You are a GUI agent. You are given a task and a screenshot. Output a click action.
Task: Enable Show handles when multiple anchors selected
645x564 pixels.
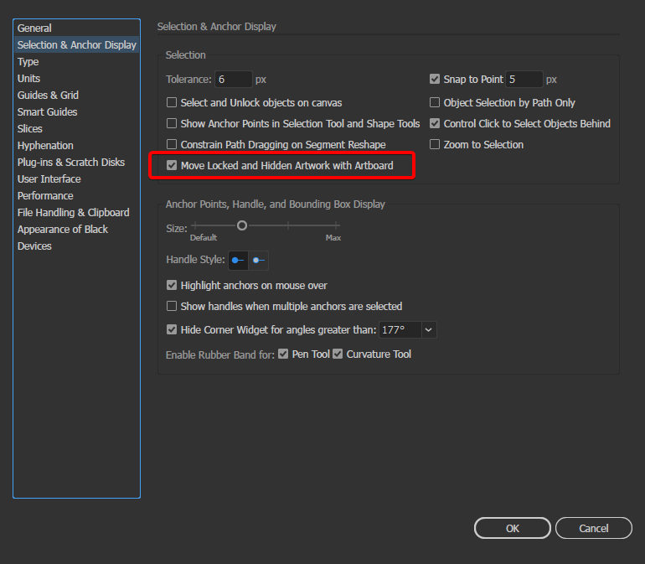pyautogui.click(x=172, y=306)
